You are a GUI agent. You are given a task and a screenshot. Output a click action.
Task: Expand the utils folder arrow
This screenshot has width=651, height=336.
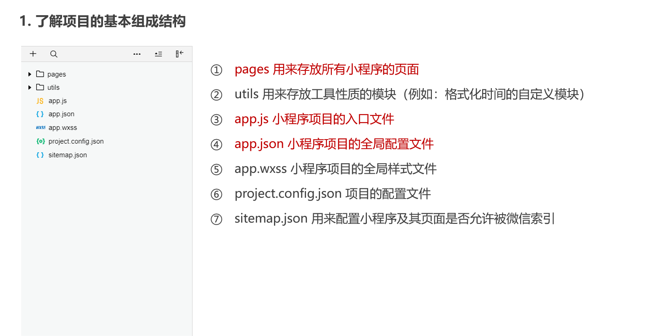click(30, 87)
